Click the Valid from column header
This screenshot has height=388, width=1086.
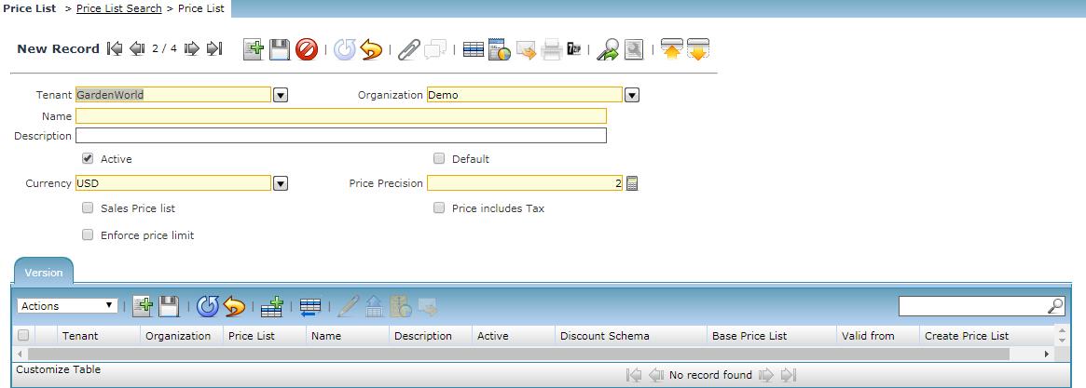[x=877, y=336]
